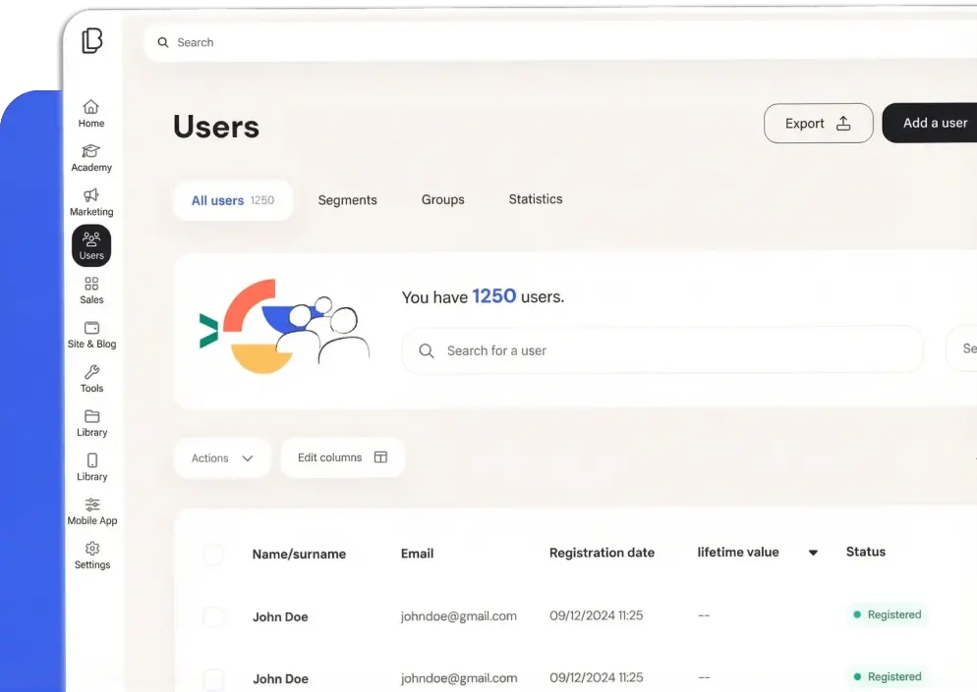The image size is (977, 692).
Task: Check the header row select-all checkbox
Action: tap(213, 554)
